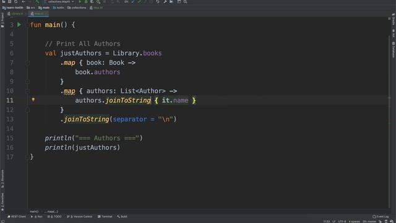This screenshot has height=223, width=396.
Task: Click the tool window quick-access icon bottom-left
Action: (x=2, y=221)
